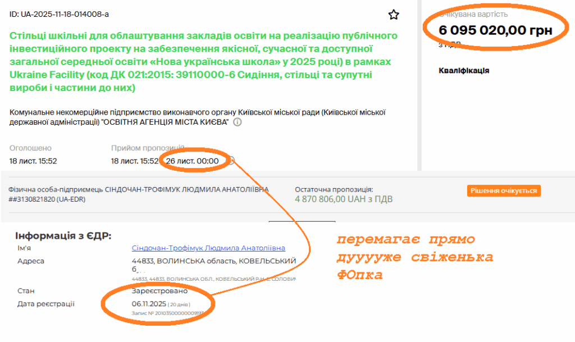Screen dimensions: 575x342
Task: Click the favorite star icon
Action: (x=394, y=15)
